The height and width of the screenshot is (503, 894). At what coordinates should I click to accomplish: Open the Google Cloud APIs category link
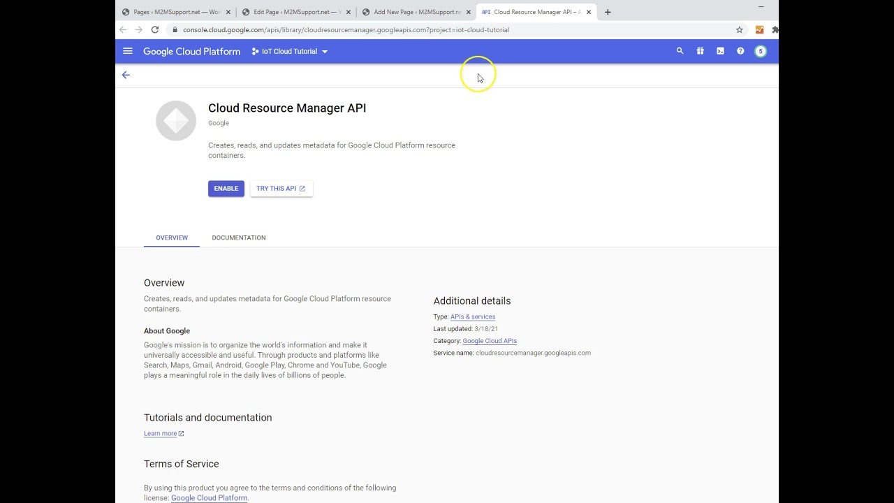coord(490,341)
